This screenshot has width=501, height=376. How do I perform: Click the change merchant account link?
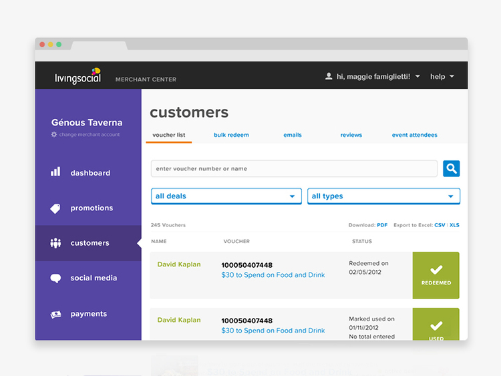point(90,134)
